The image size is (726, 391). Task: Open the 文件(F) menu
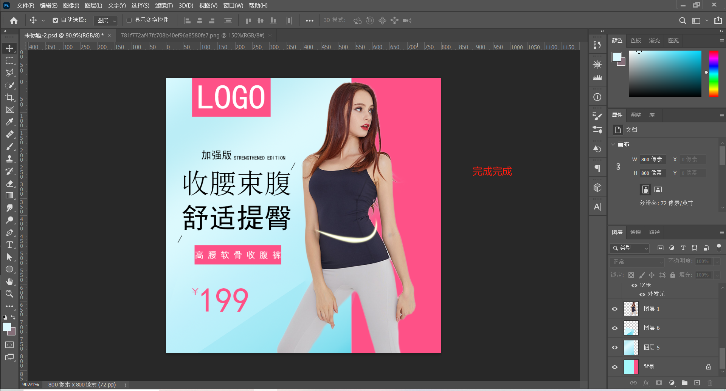tap(25, 5)
